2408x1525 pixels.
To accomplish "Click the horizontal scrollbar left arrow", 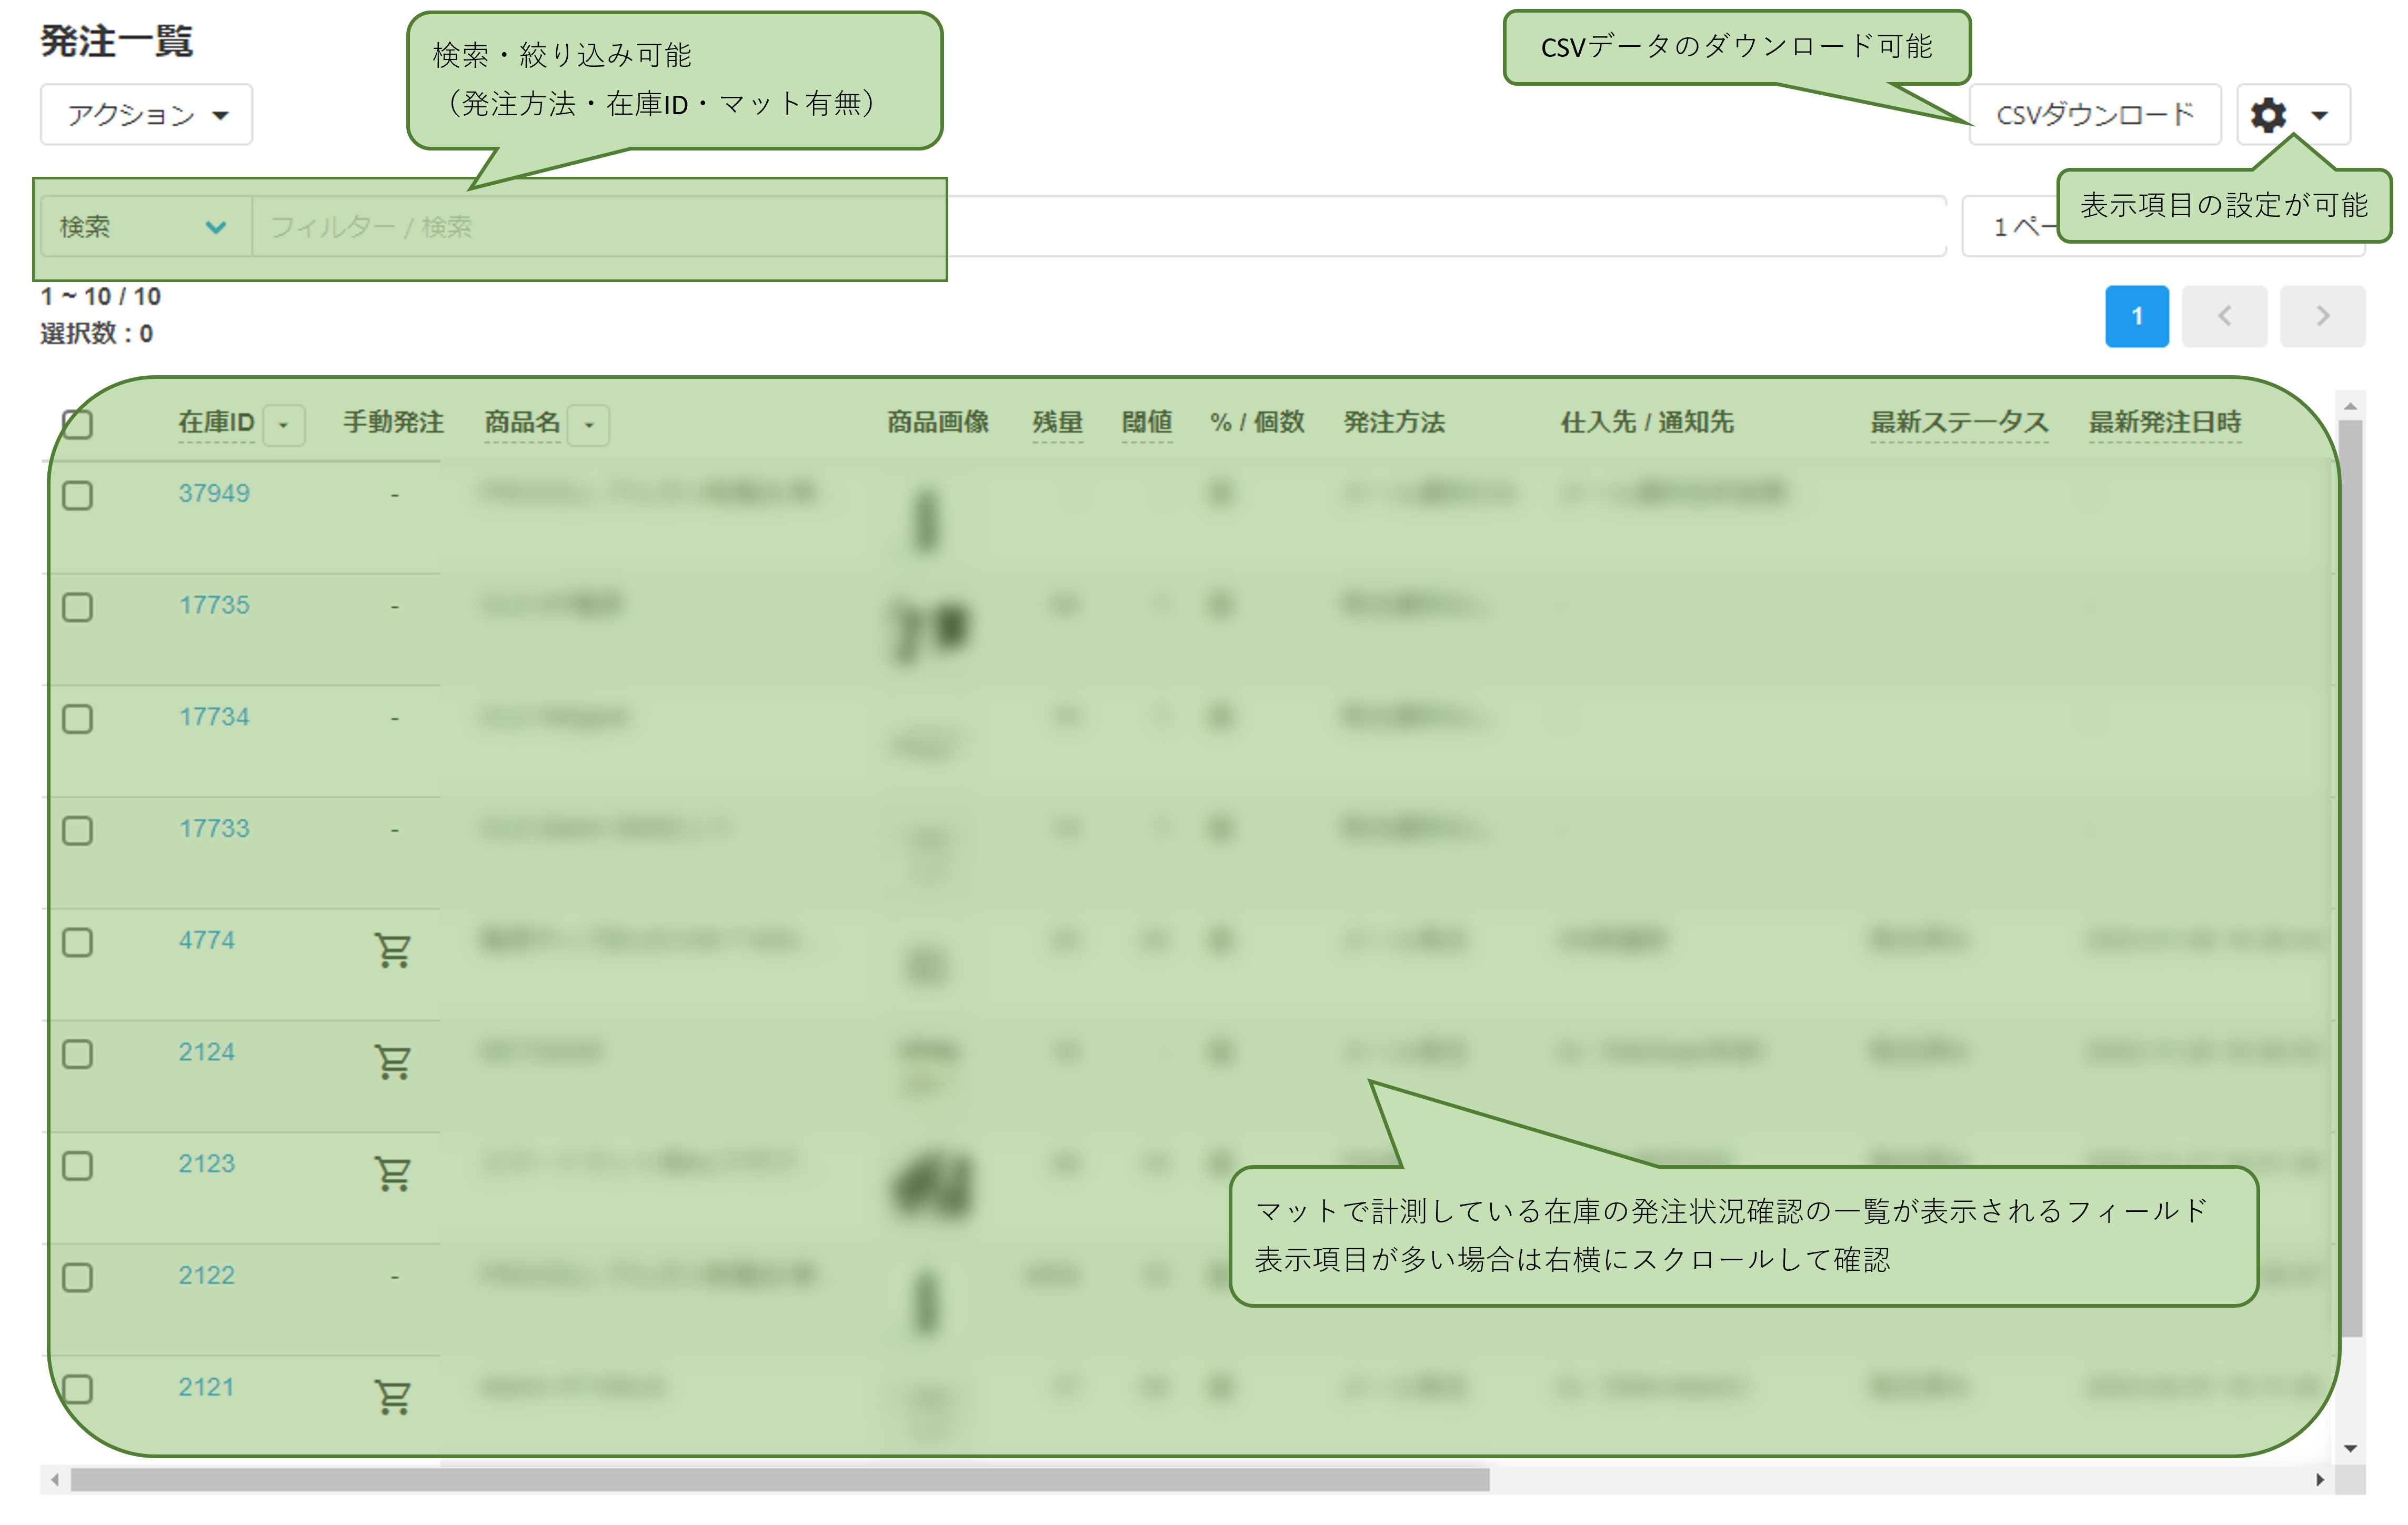I will tap(55, 1480).
